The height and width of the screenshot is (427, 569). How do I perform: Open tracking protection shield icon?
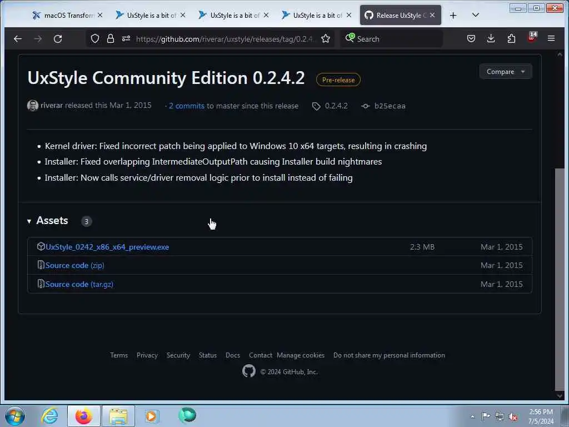(94, 38)
